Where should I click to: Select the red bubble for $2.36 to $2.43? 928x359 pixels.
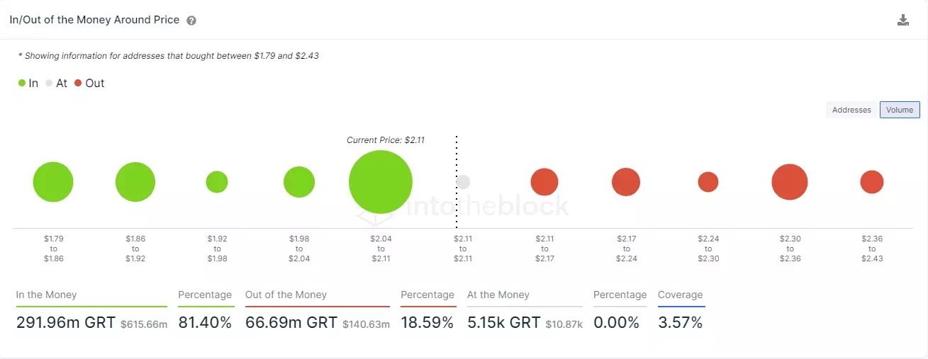coord(872,182)
